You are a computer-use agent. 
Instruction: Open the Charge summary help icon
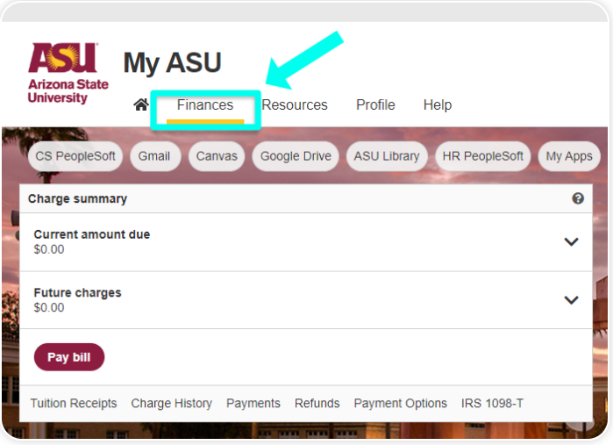578,198
